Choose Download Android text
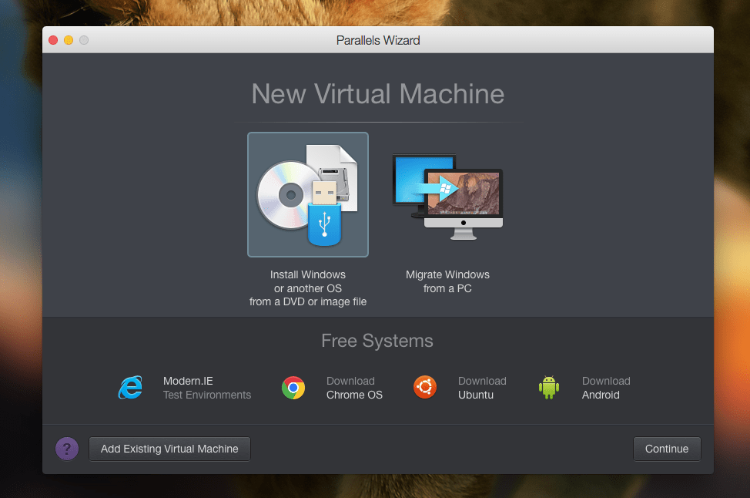The width and height of the screenshot is (750, 498). pyautogui.click(x=606, y=388)
